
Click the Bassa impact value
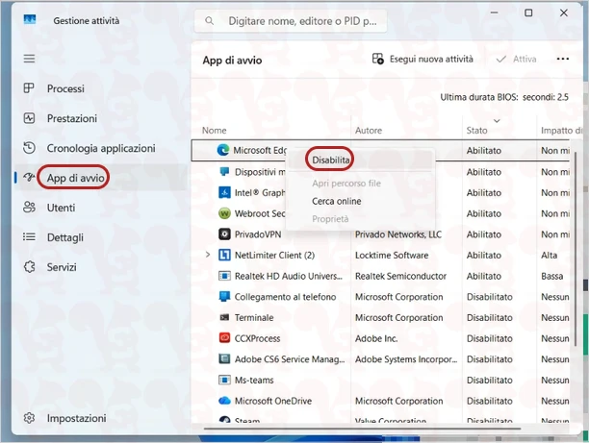click(551, 276)
